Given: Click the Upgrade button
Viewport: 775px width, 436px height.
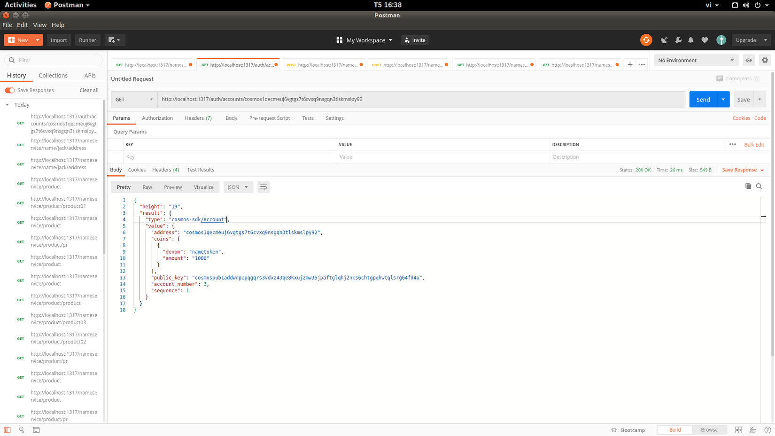Looking at the screenshot, I should [x=746, y=40].
